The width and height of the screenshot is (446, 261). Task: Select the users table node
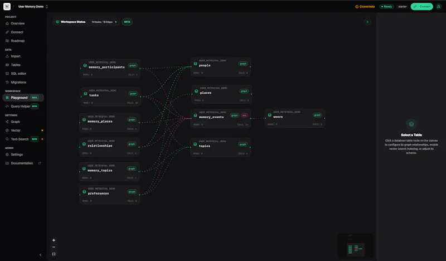pos(295,118)
